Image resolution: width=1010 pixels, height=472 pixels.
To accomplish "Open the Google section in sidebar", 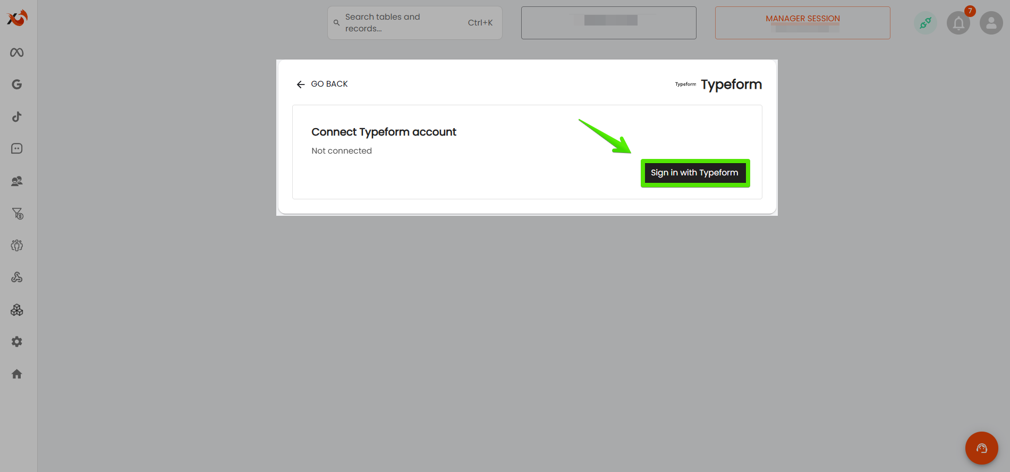I will pyautogui.click(x=17, y=85).
